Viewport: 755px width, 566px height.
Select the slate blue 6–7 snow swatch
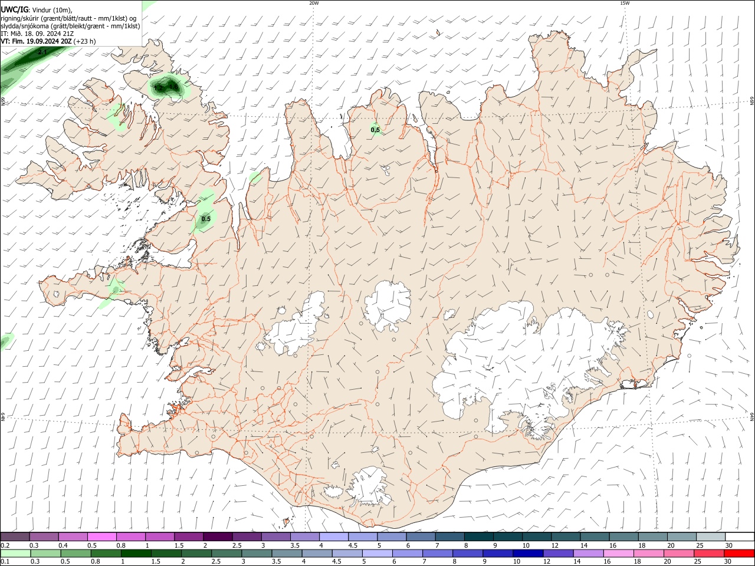point(421,537)
